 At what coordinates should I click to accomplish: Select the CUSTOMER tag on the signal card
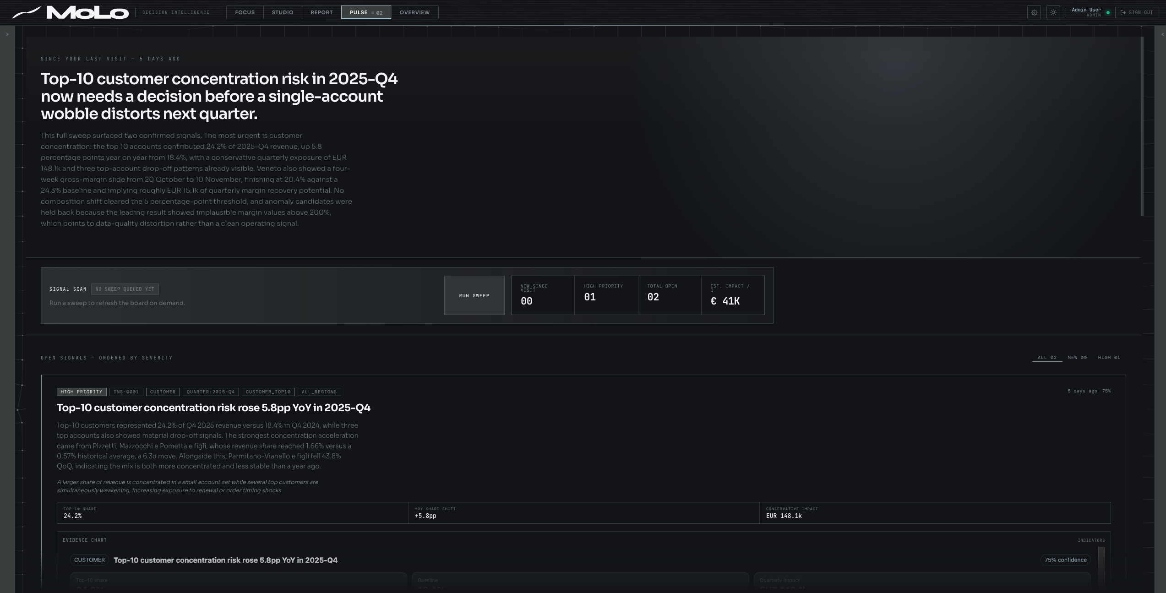point(163,392)
